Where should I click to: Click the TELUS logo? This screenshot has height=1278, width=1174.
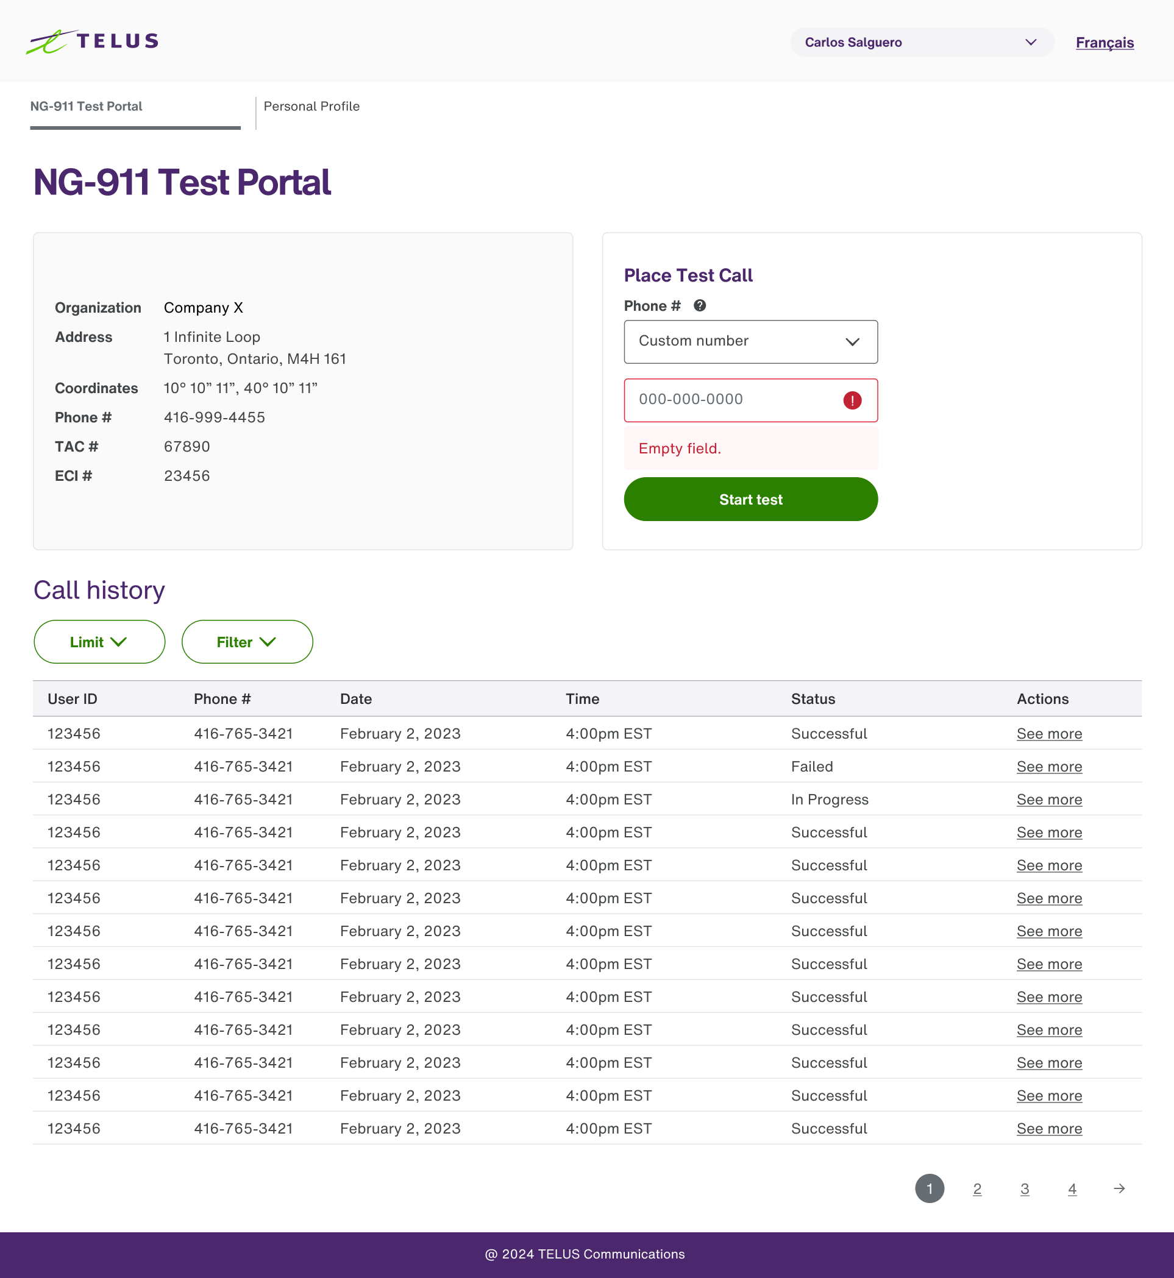pyautogui.click(x=92, y=42)
